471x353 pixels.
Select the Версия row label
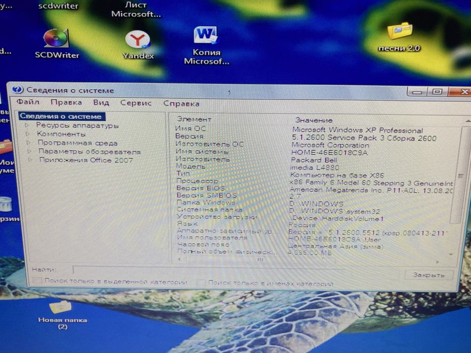(x=189, y=136)
